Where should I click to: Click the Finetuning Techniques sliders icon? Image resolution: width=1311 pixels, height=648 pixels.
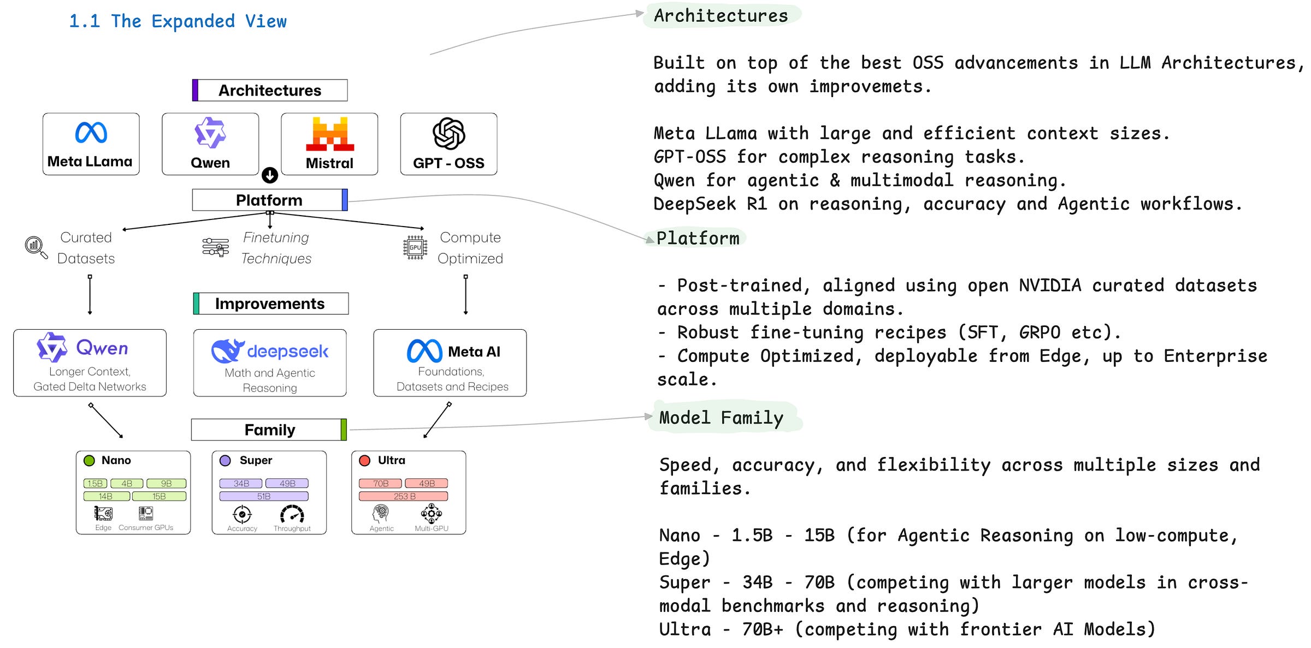pyautogui.click(x=216, y=247)
